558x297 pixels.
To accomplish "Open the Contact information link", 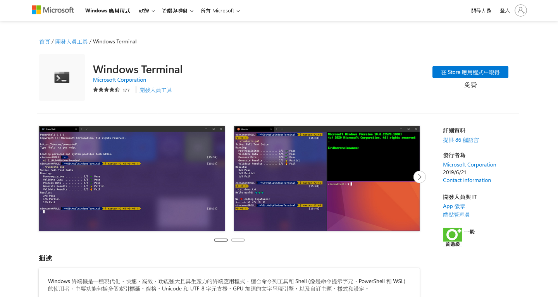I will point(467,180).
